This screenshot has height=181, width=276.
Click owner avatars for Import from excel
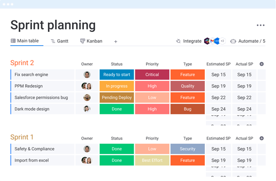pyautogui.click(x=87, y=160)
